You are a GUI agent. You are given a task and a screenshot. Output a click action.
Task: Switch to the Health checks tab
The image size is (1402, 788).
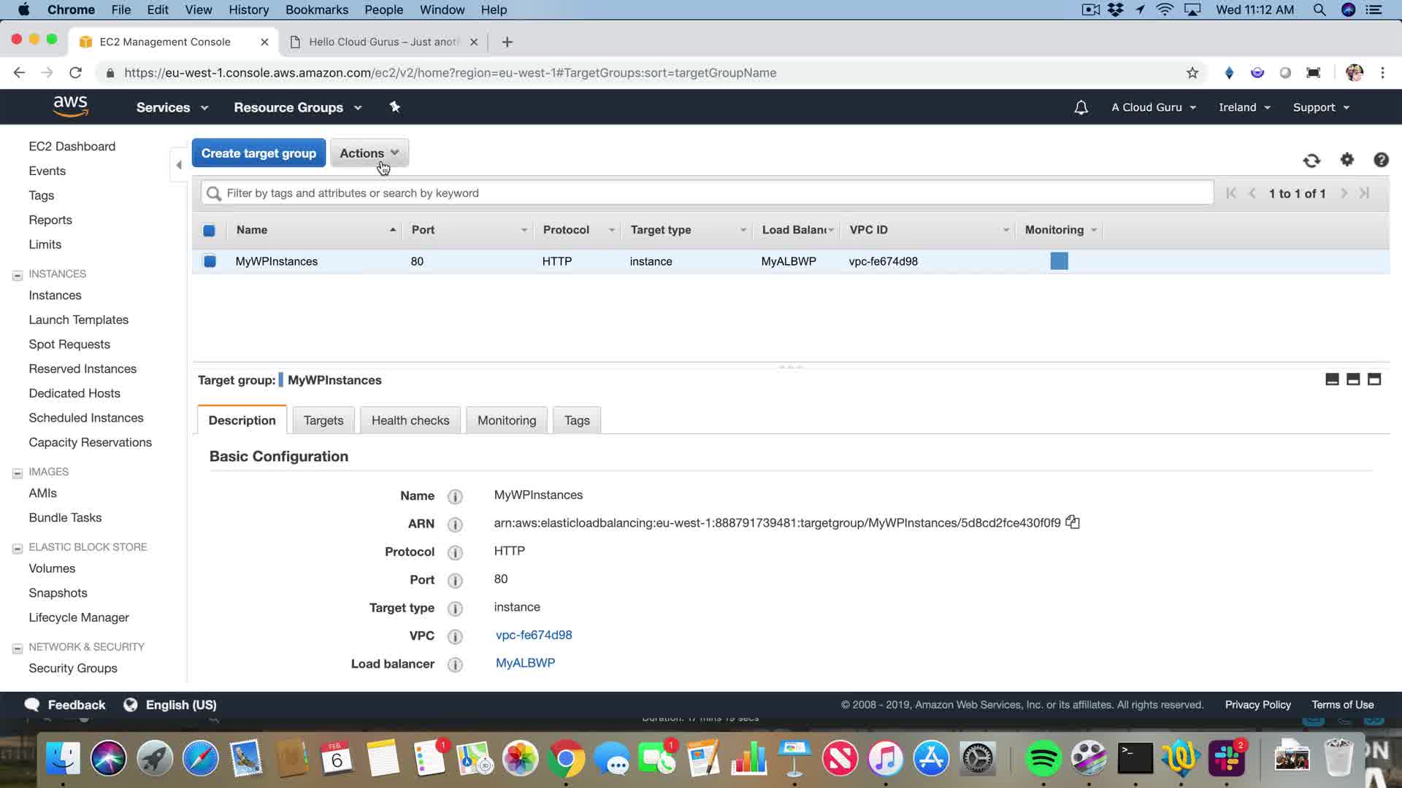tap(410, 420)
